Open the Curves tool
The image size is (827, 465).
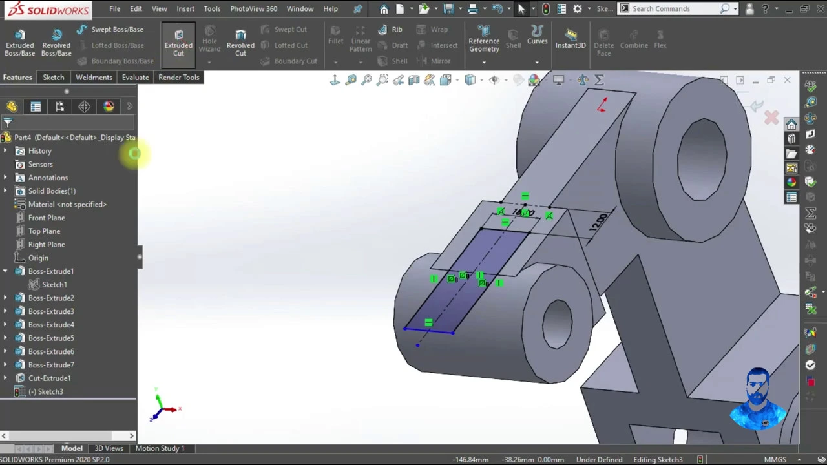[537, 36]
